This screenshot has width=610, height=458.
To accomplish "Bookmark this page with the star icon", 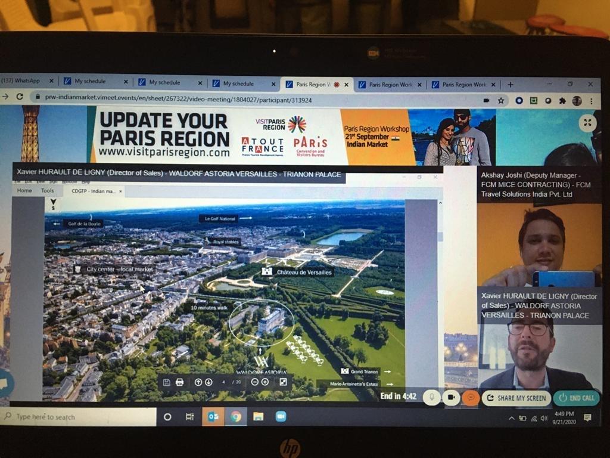I will point(501,100).
